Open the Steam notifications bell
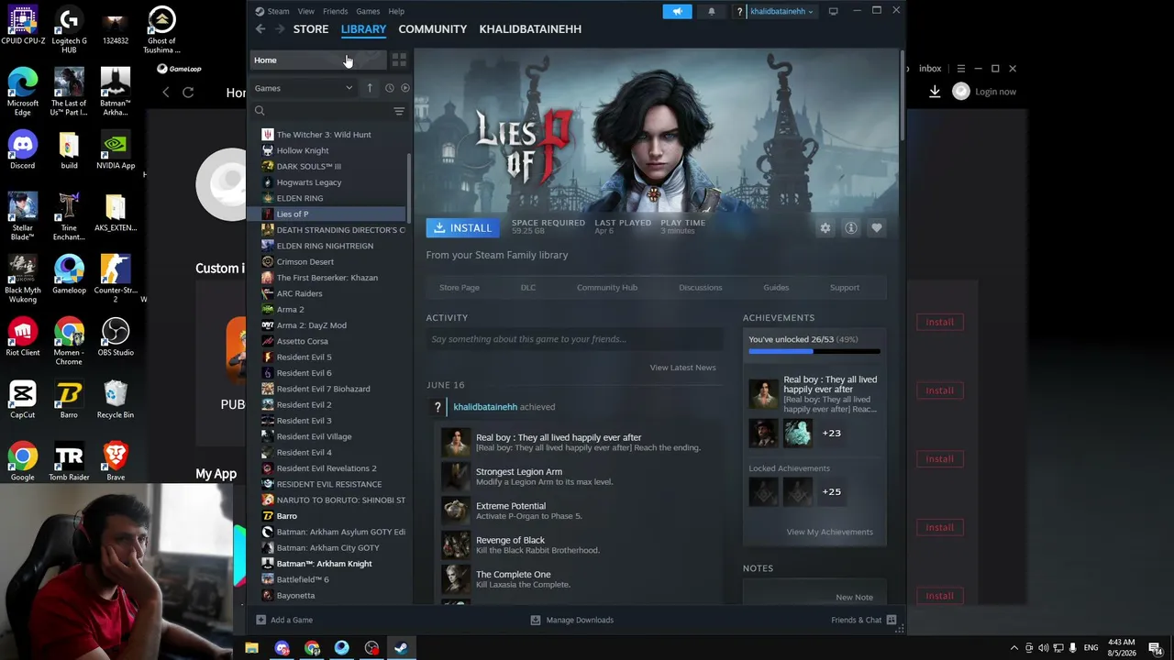1174x660 pixels. (x=711, y=11)
